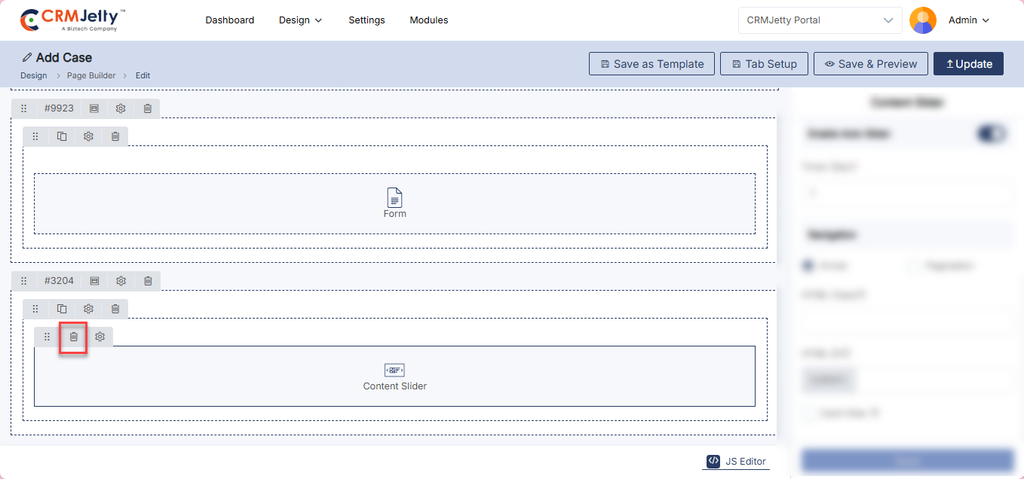Select the Pagination radio option
Image resolution: width=1024 pixels, height=479 pixels.
913,266
